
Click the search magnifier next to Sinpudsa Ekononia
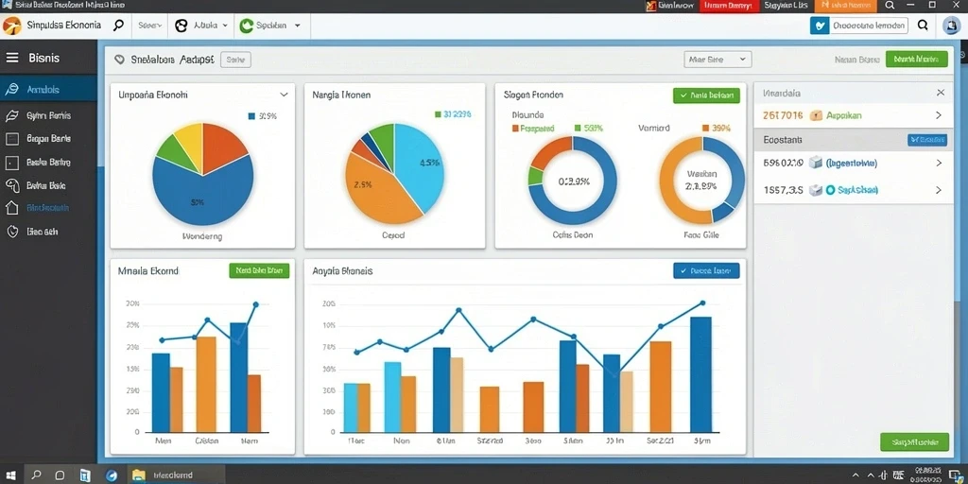click(118, 26)
